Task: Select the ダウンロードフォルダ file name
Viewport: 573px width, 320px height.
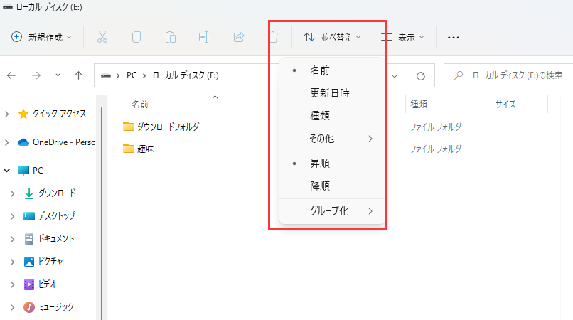Action: tap(168, 127)
